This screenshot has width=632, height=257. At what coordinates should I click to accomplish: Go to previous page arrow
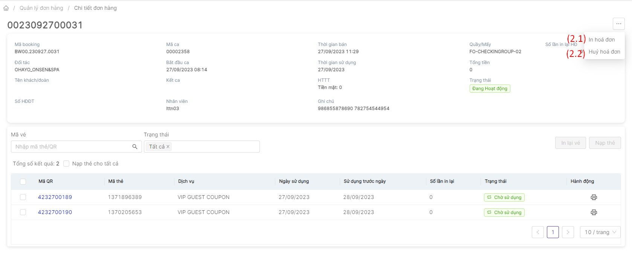click(537, 232)
